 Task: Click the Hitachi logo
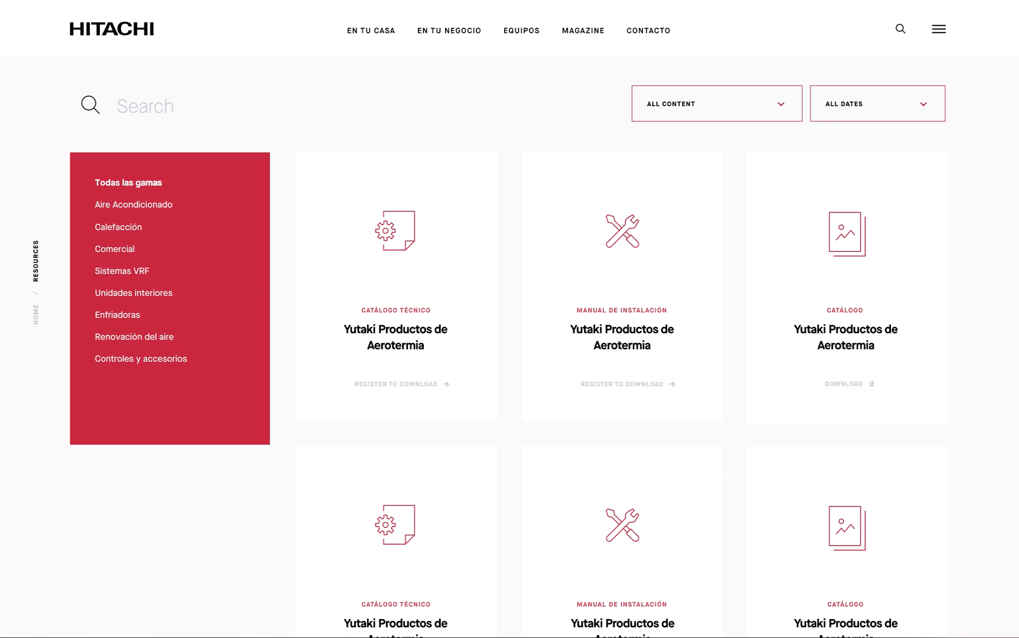[x=112, y=29]
